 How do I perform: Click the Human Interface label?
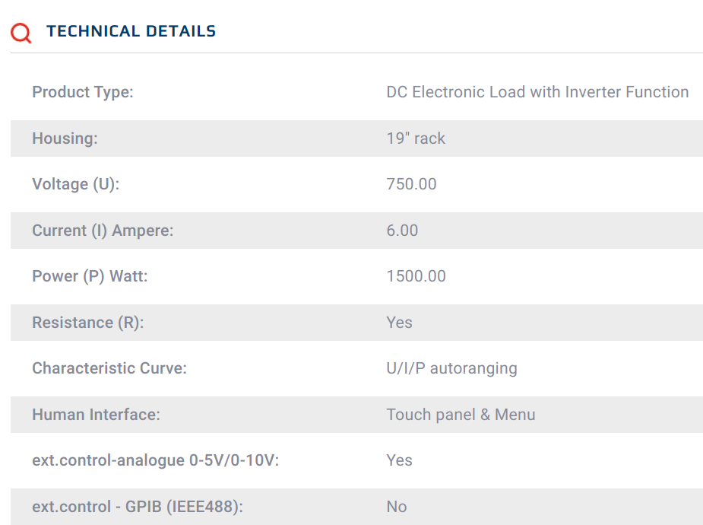pos(96,415)
